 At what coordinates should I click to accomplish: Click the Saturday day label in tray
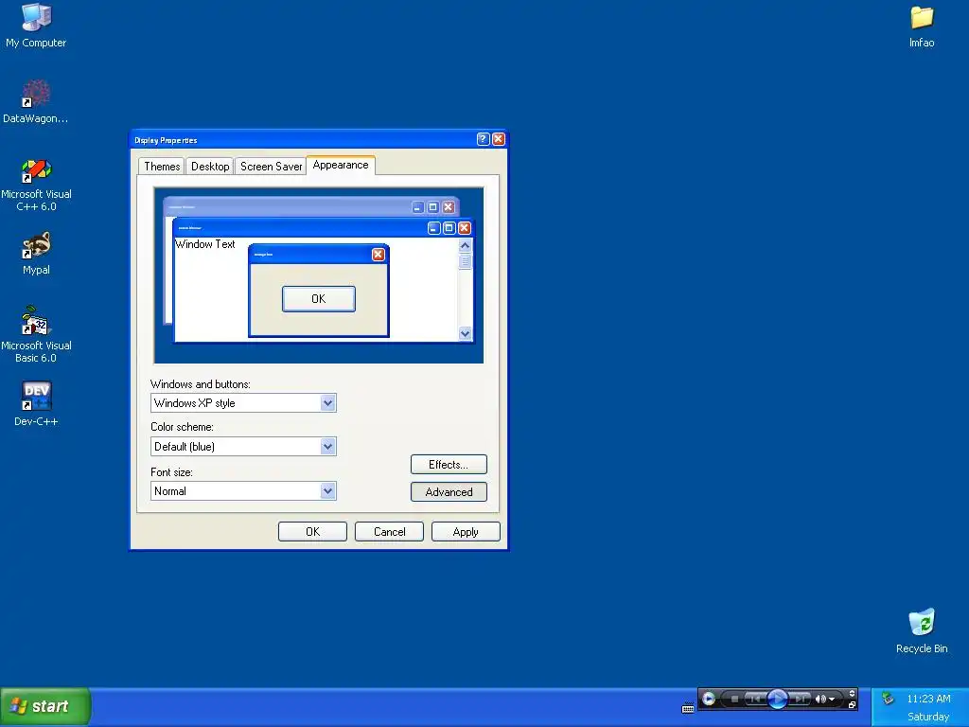point(928,717)
